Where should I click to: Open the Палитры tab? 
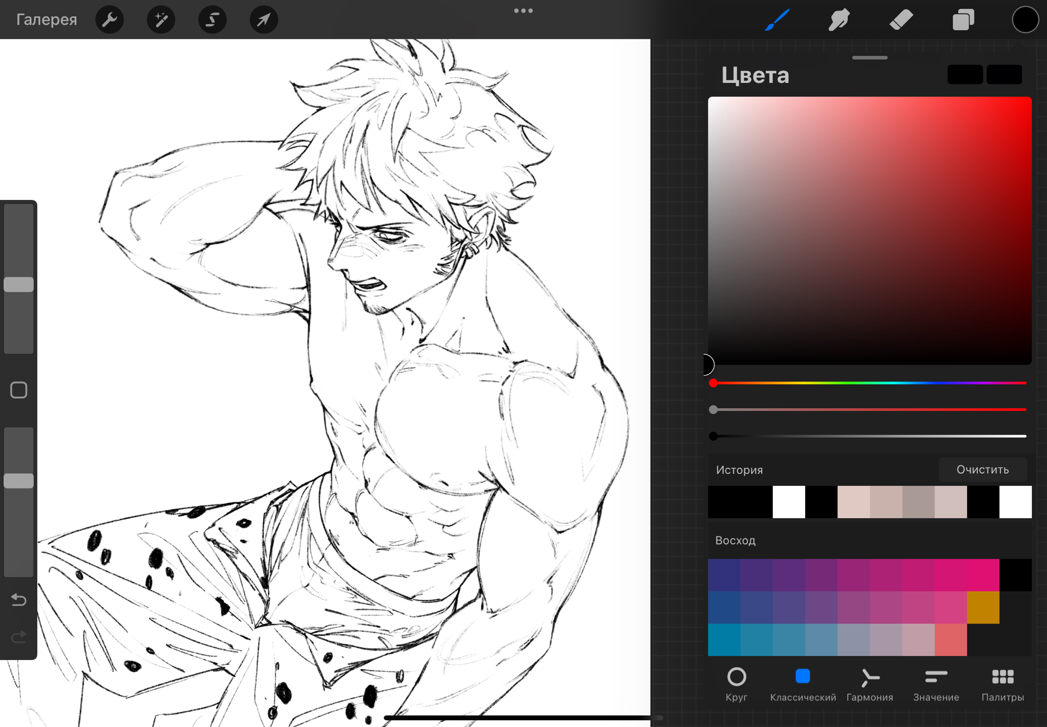click(x=1003, y=684)
